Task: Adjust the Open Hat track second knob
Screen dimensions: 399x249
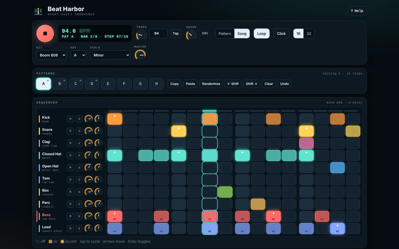Action: coord(98,168)
